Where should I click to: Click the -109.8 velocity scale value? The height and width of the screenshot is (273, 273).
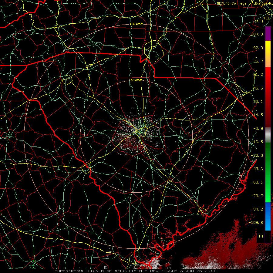coord(256,223)
